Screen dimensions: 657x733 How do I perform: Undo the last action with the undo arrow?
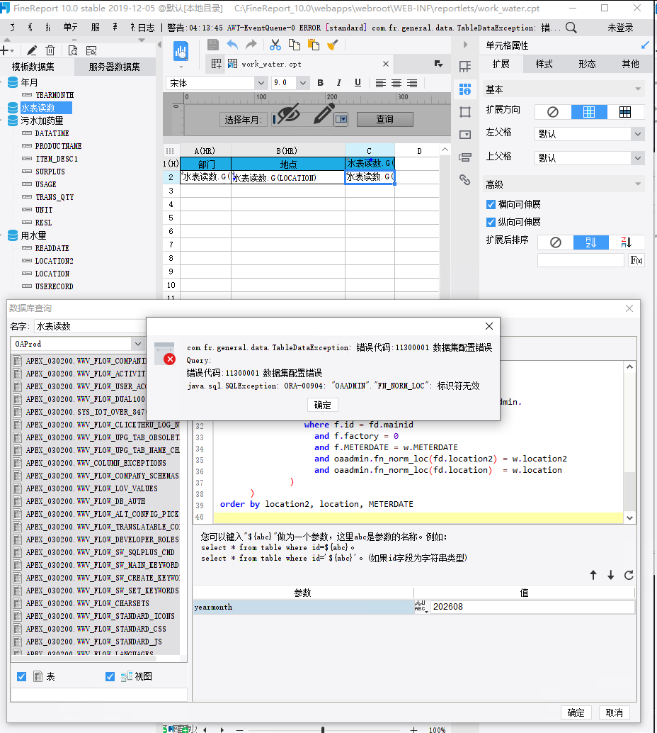pos(232,45)
